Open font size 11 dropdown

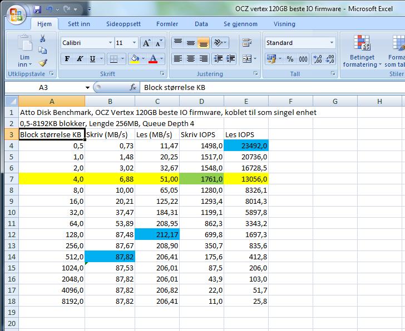pyautogui.click(x=134, y=43)
